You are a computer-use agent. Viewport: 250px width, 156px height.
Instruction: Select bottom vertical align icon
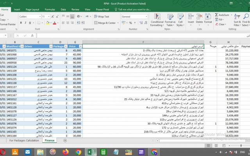[72, 16]
